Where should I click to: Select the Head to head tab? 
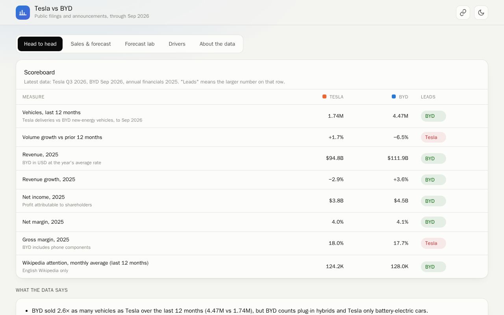pos(40,44)
